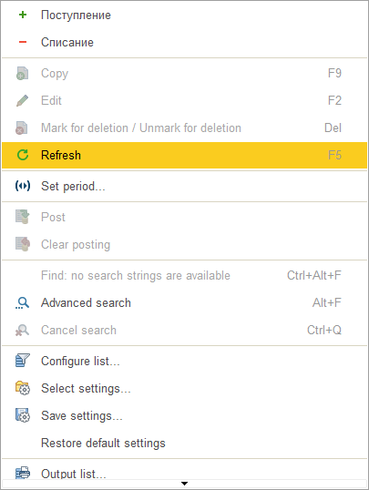This screenshot has height=490, width=369.
Task: Click the green Refresh arrow icon
Action: 23,155
